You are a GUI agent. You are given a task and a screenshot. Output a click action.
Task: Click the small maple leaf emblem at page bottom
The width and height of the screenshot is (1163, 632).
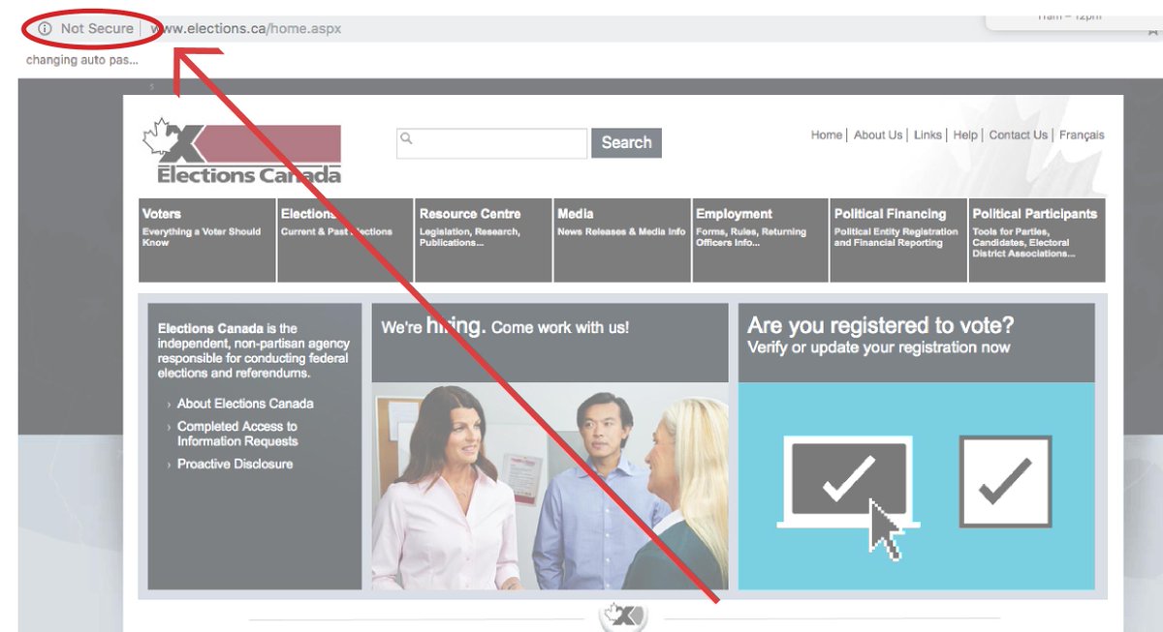(x=621, y=617)
